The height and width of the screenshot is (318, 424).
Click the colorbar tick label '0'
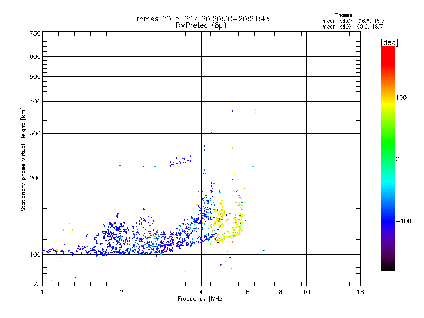[397, 160]
